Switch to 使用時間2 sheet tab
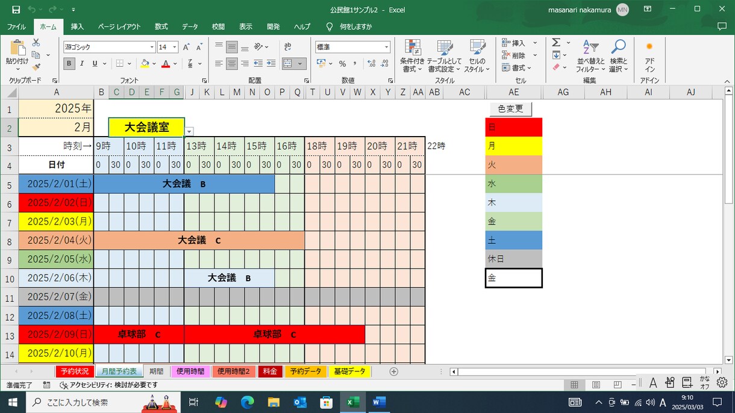Image resolution: width=735 pixels, height=413 pixels. click(234, 371)
